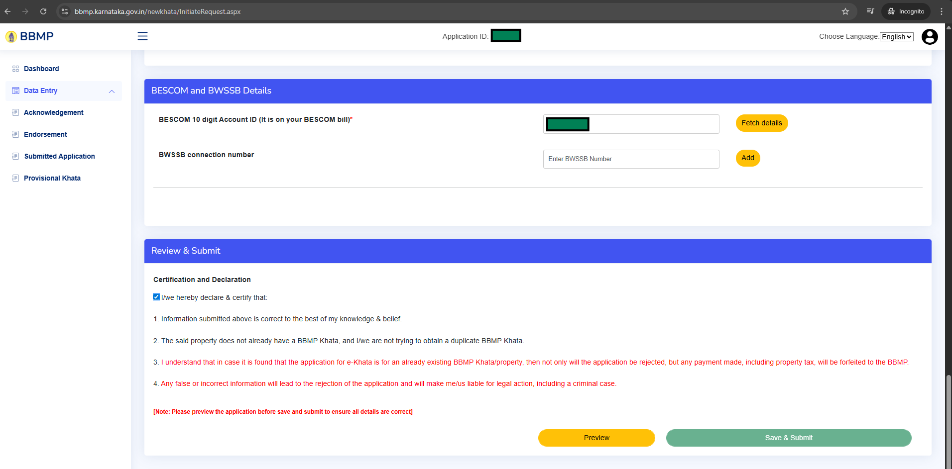
Task: Click the browser forward arrow
Action: pyautogui.click(x=25, y=11)
